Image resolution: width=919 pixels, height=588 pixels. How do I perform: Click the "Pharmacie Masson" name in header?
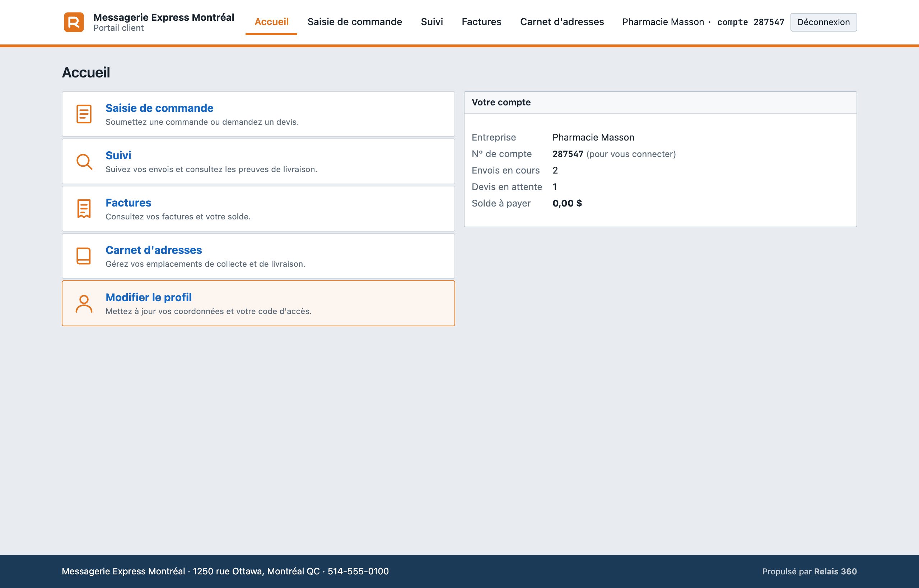point(663,22)
